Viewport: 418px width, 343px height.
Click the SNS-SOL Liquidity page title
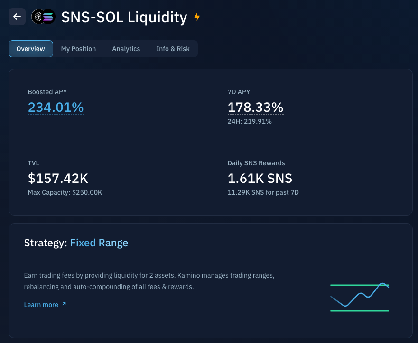(124, 17)
